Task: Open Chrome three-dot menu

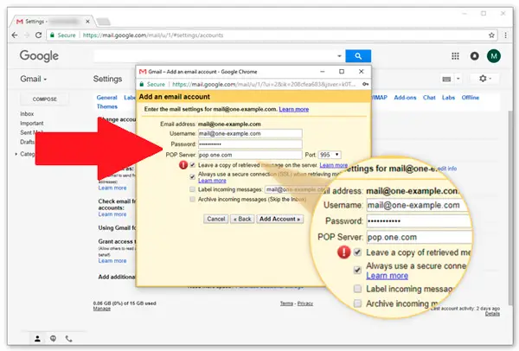Action: point(505,35)
